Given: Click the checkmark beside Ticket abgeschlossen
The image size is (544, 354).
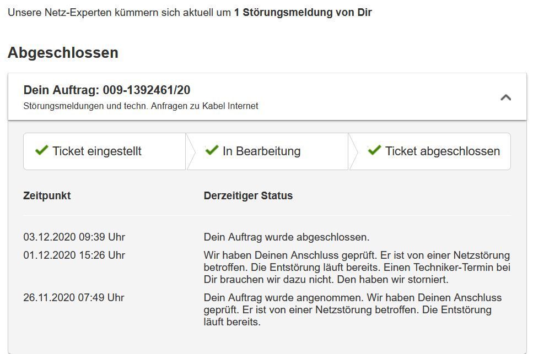Looking at the screenshot, I should coord(375,150).
